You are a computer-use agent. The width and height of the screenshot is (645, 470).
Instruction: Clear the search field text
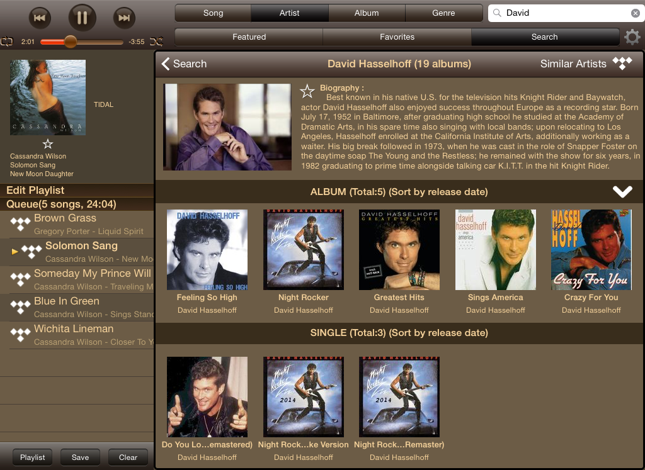[x=636, y=13]
